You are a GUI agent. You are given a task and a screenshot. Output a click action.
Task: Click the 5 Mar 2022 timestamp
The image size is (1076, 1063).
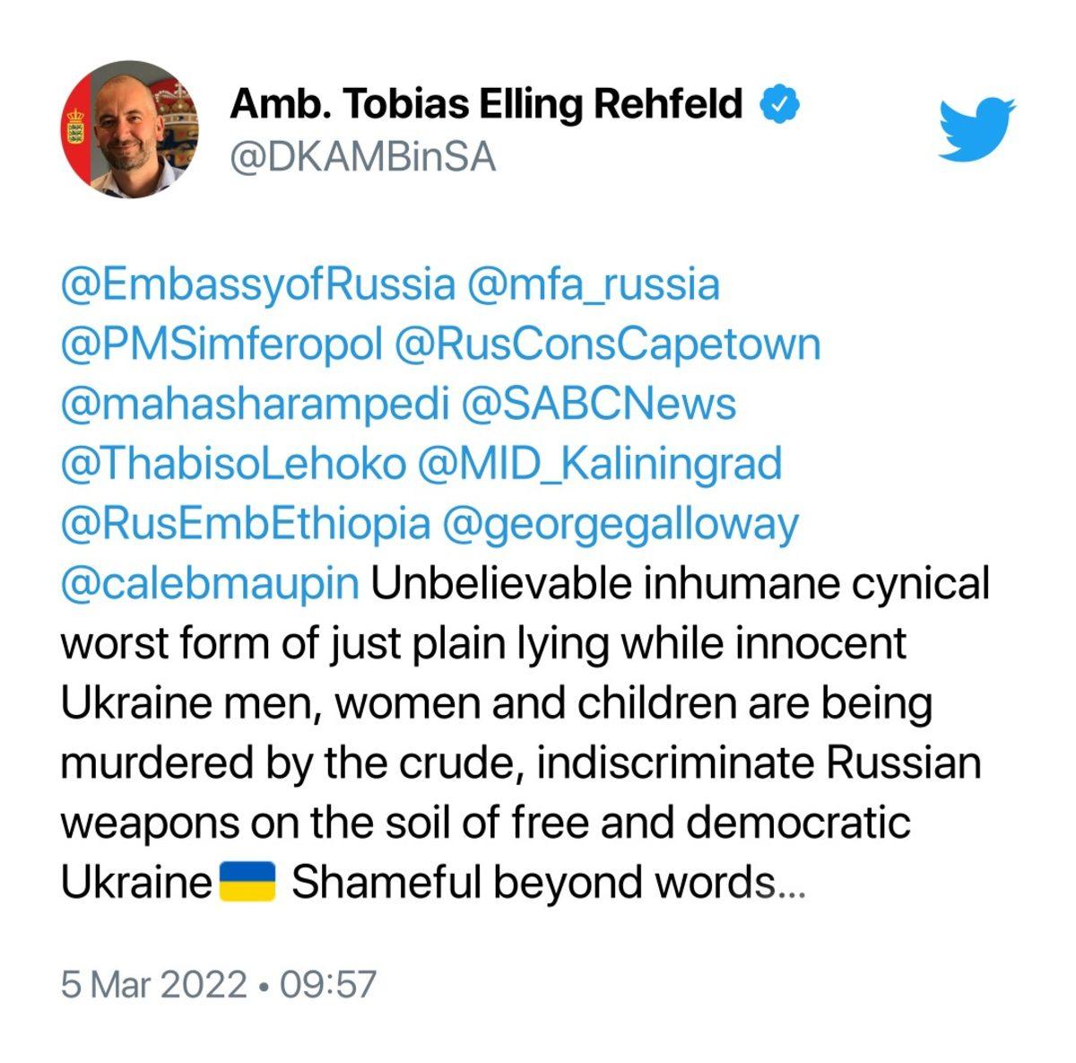coord(218,984)
